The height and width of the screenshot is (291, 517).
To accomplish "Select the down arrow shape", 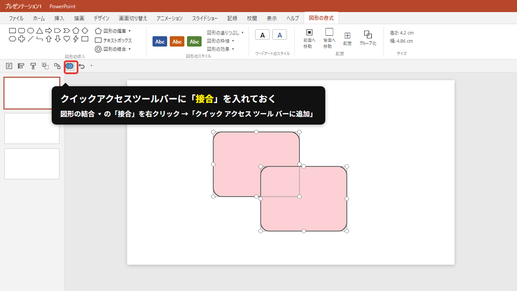I will (x=58, y=39).
